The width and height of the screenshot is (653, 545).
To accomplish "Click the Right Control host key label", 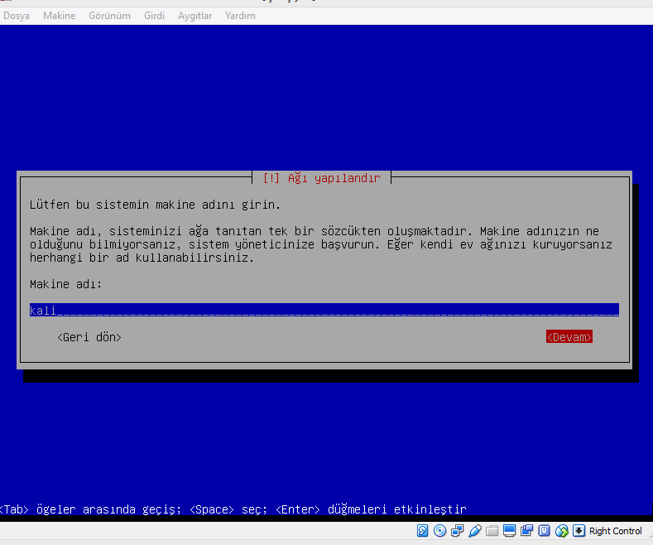I will coord(615,531).
